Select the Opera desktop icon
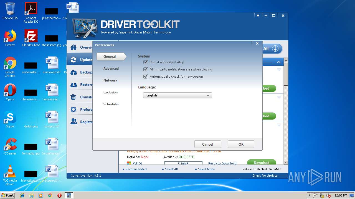The image size is (355, 199). tap(10, 92)
